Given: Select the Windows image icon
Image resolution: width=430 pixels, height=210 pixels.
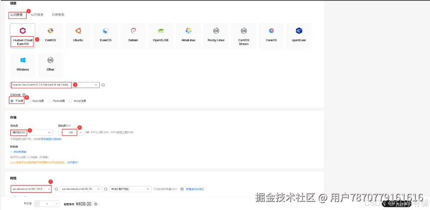Looking at the screenshot, I should coord(22,60).
